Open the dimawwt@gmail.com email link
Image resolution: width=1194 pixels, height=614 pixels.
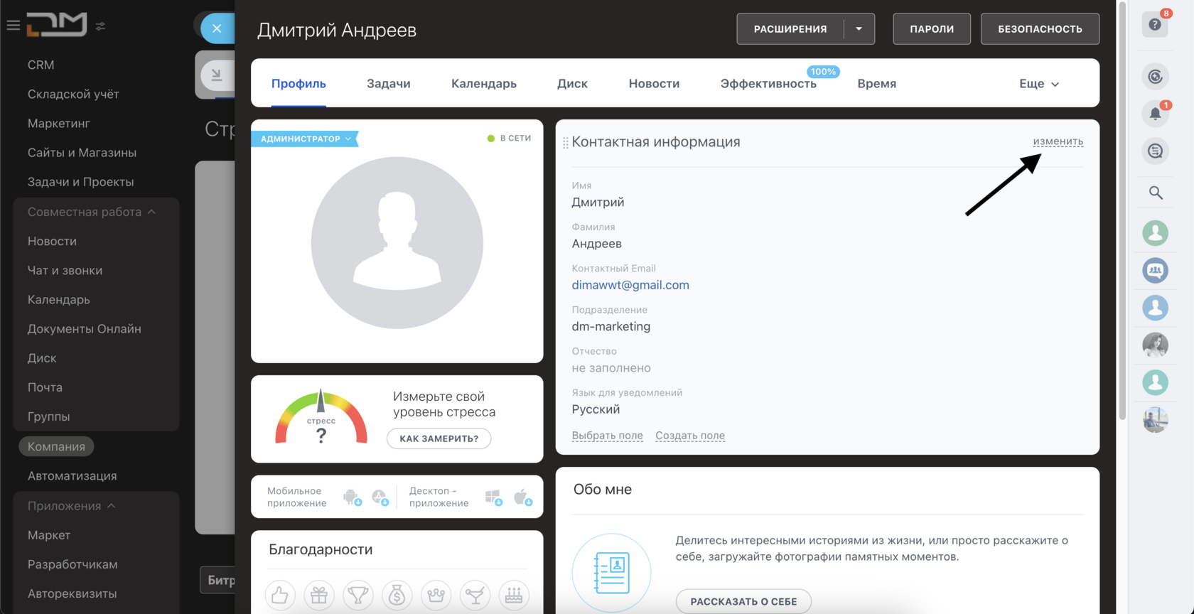click(x=630, y=285)
